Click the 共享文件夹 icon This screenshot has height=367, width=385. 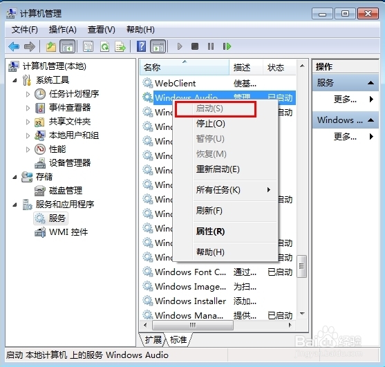tap(40, 122)
